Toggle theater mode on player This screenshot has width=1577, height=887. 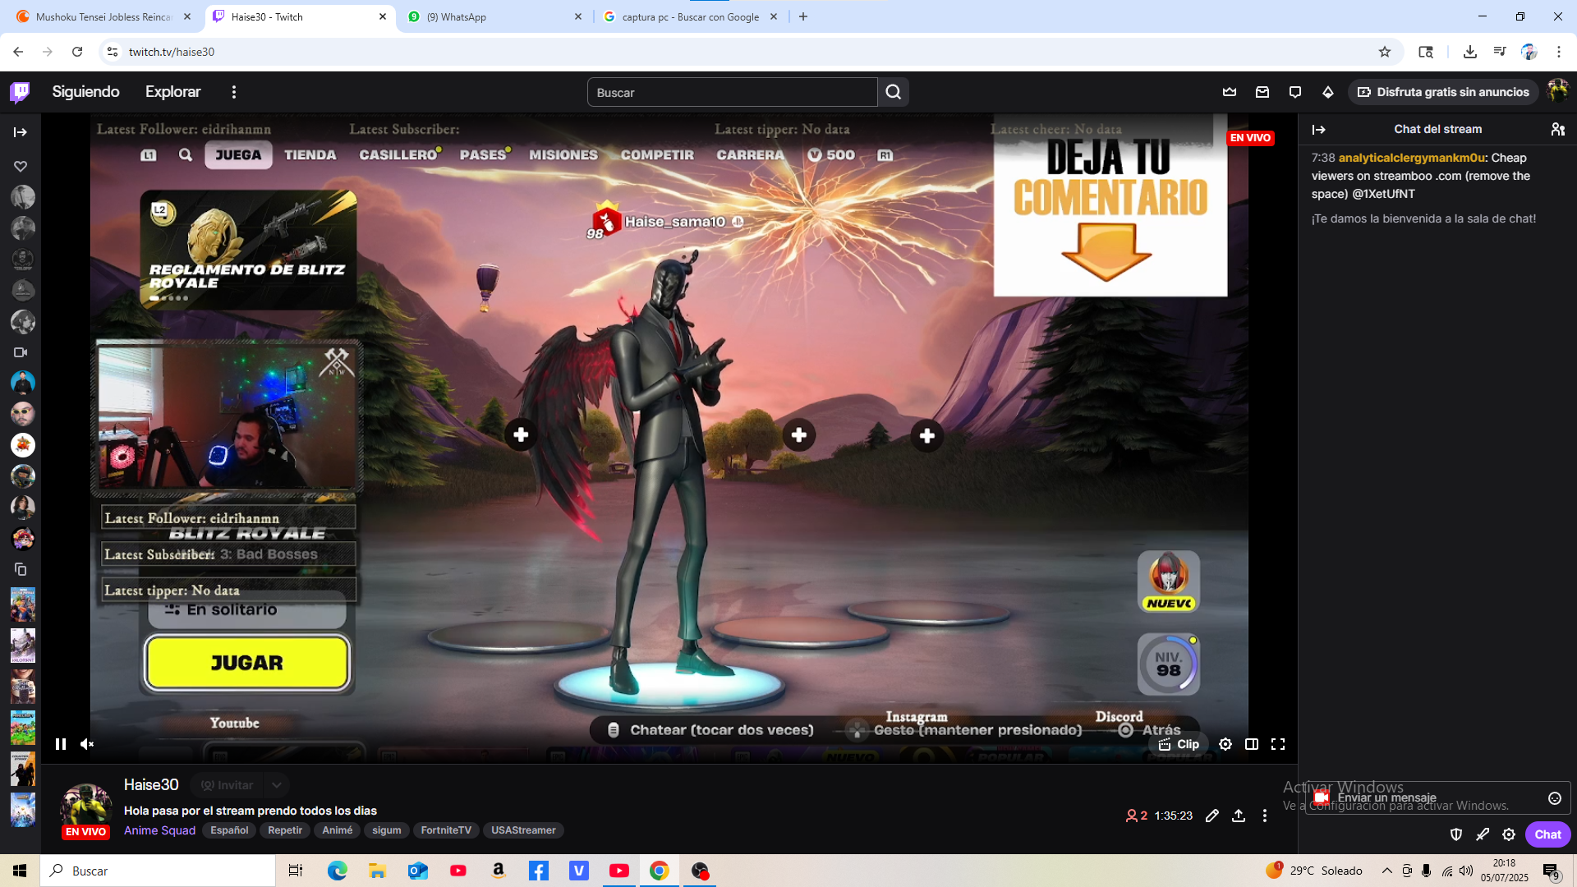(1252, 744)
